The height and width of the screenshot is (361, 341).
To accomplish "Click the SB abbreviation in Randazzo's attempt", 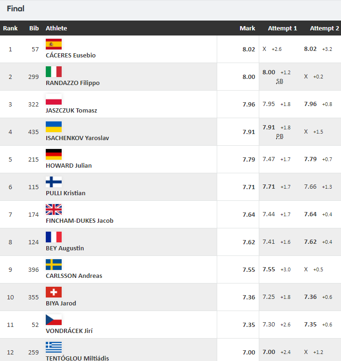I will point(279,81).
